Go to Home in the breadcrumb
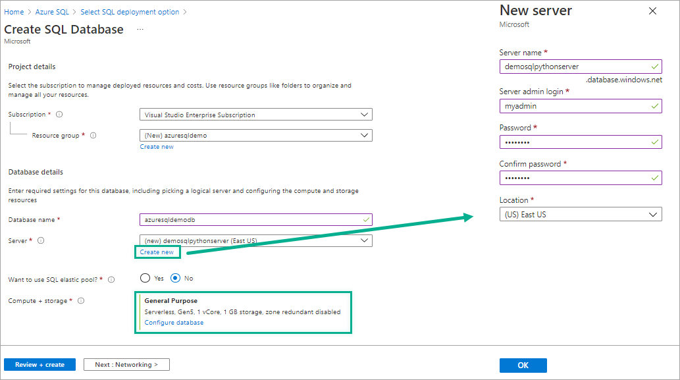Image resolution: width=680 pixels, height=380 pixels. point(14,12)
